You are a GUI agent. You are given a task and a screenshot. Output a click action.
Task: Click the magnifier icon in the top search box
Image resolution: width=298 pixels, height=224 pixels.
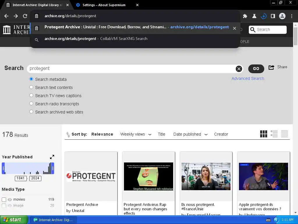coord(253,30)
